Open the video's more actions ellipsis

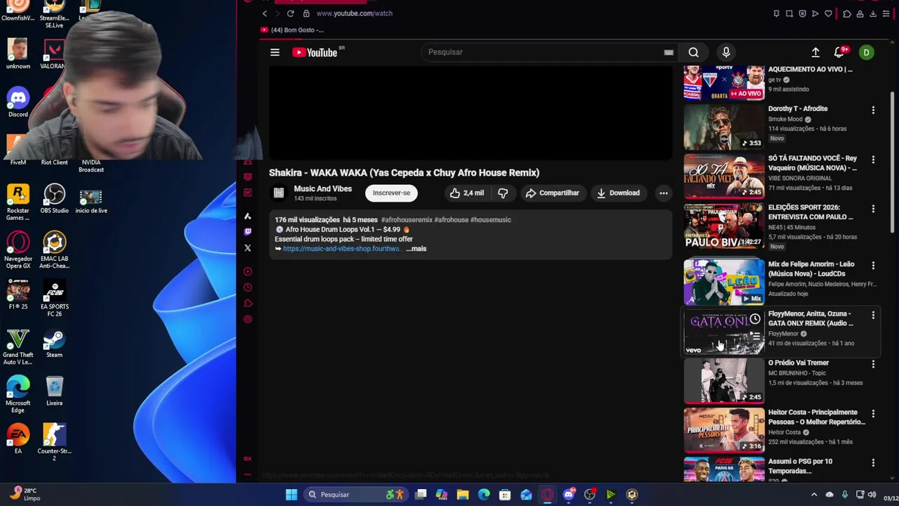pos(663,193)
